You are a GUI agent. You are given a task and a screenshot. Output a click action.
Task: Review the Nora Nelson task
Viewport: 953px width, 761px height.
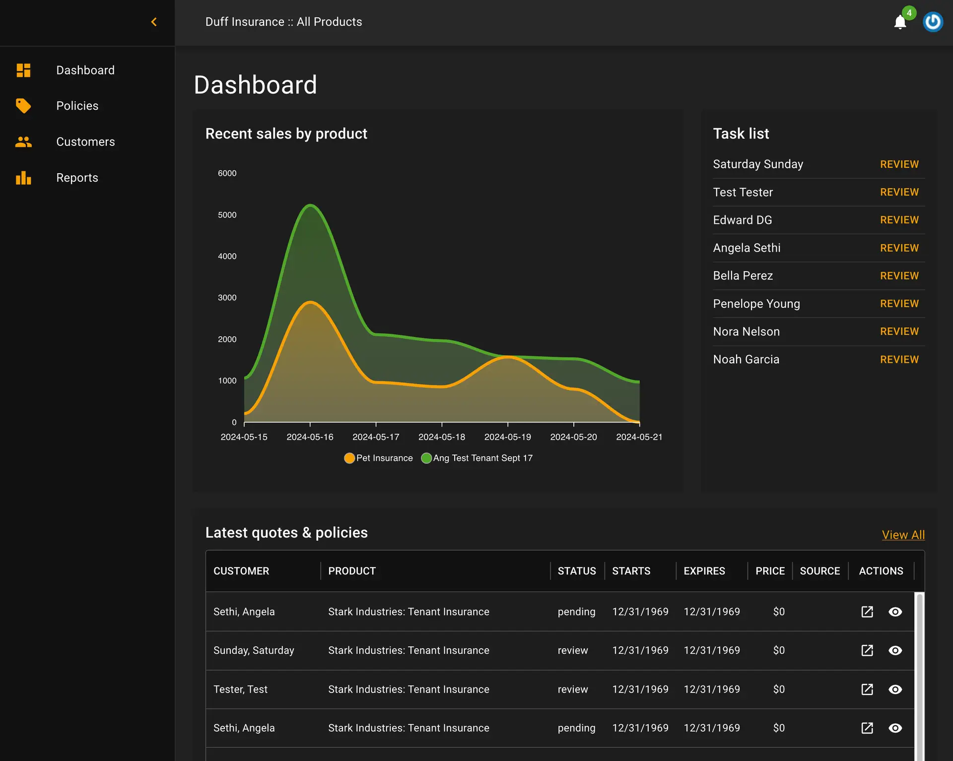point(899,332)
